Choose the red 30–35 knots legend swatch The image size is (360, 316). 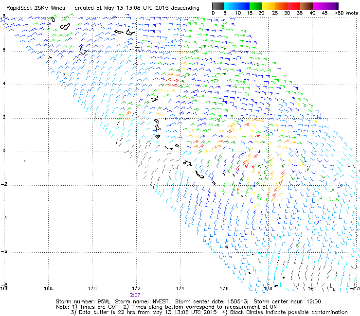tap(294, 6)
